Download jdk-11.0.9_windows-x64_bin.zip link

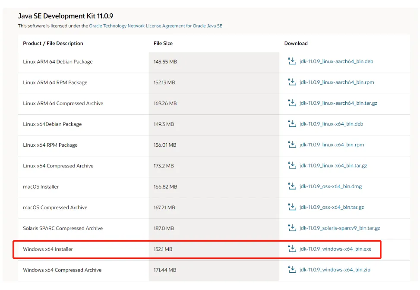pos(335,270)
